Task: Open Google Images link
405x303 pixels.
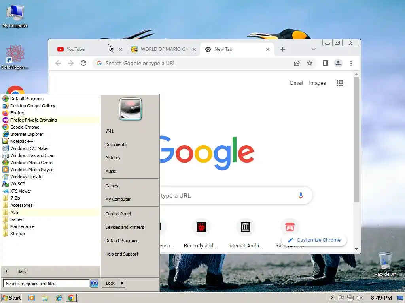Action: pos(317,83)
